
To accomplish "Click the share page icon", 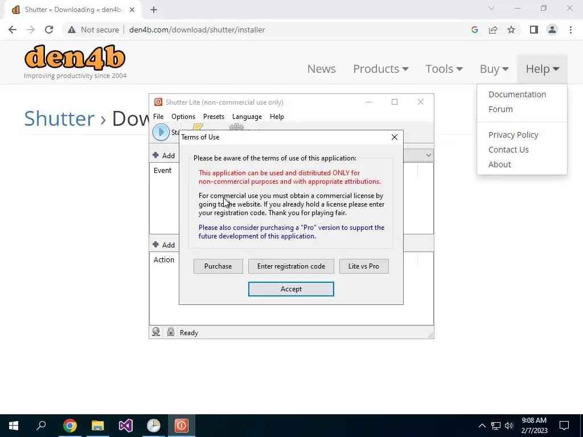I will point(493,30).
